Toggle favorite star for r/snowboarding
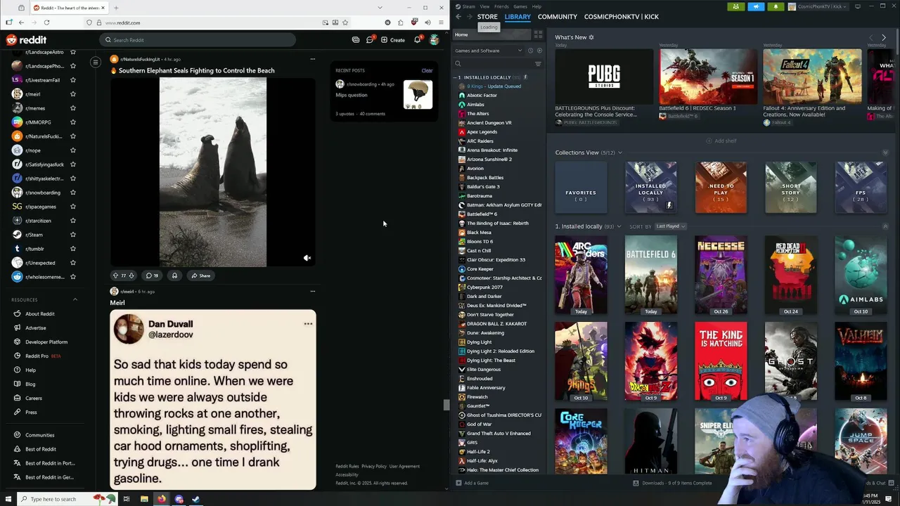900x506 pixels. coord(72,193)
